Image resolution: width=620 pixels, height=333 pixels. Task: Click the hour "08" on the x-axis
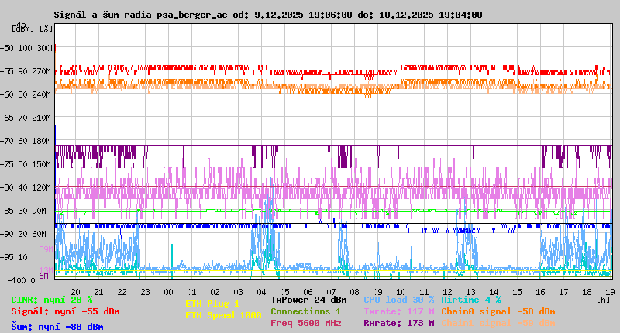pyautogui.click(x=354, y=292)
